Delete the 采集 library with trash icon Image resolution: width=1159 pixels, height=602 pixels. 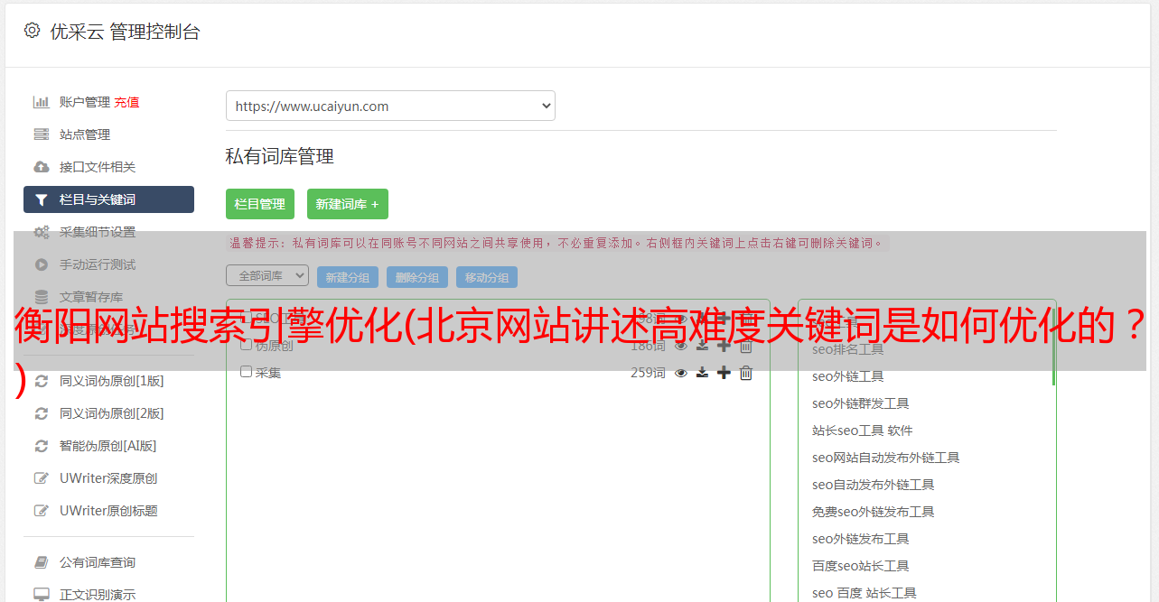click(746, 373)
